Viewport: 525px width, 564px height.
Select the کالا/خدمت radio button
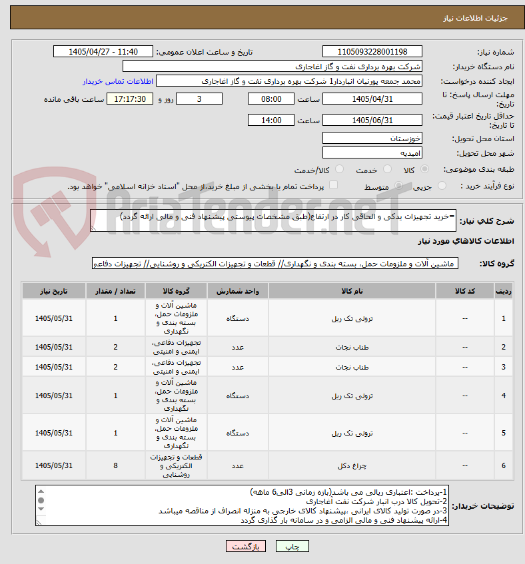(339, 169)
